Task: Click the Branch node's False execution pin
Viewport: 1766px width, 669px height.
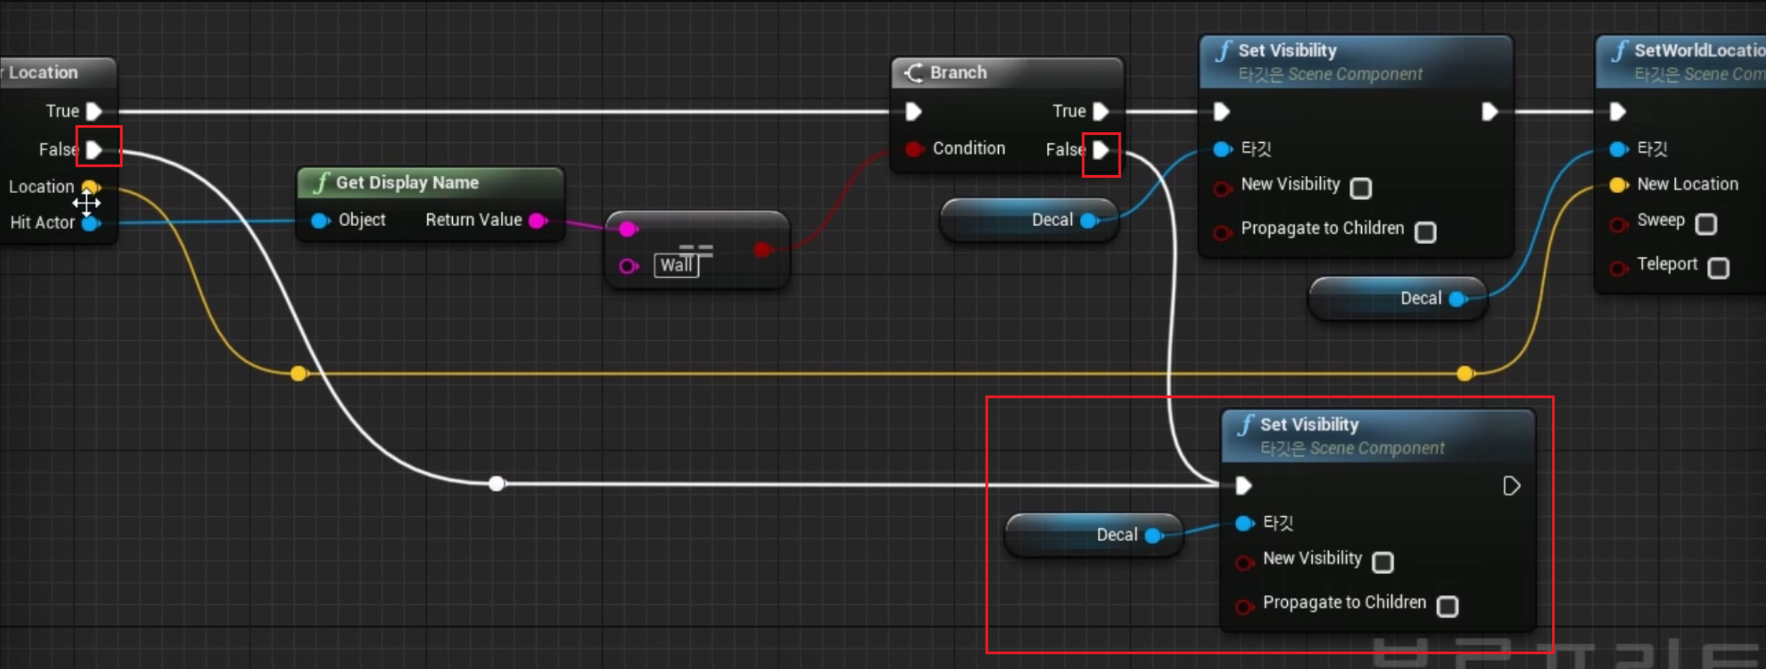Action: pos(1100,149)
